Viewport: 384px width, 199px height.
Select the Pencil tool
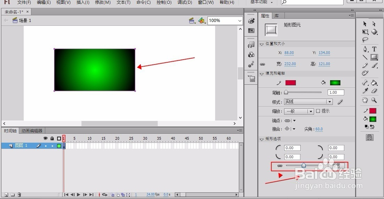(365, 65)
